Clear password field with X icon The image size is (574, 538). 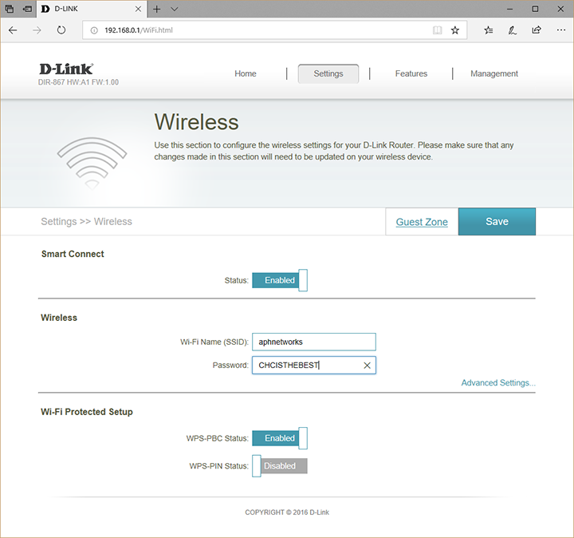click(367, 365)
